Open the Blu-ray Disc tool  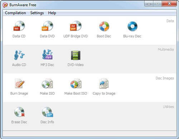pos(132,29)
